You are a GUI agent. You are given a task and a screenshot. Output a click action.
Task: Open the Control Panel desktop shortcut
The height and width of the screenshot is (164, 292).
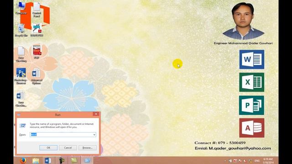point(36,10)
